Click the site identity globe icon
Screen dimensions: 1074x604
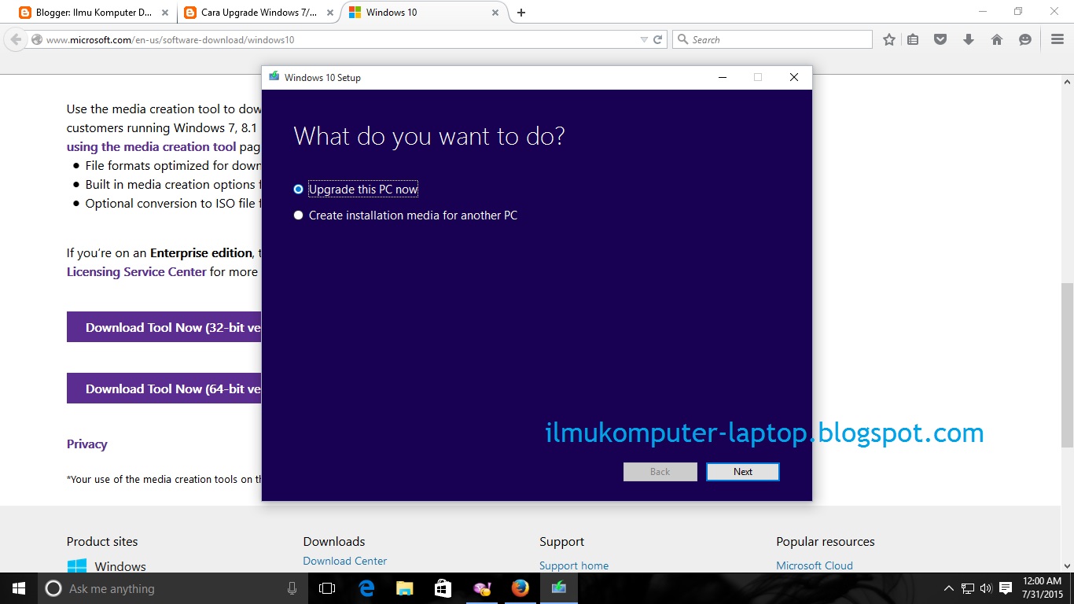(36, 40)
